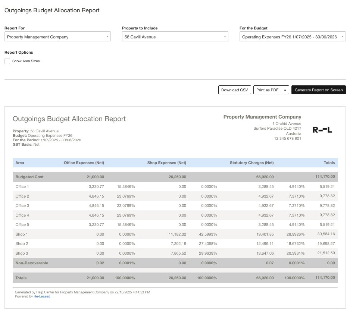Enable the Show Area Sizes checkbox

point(7,61)
